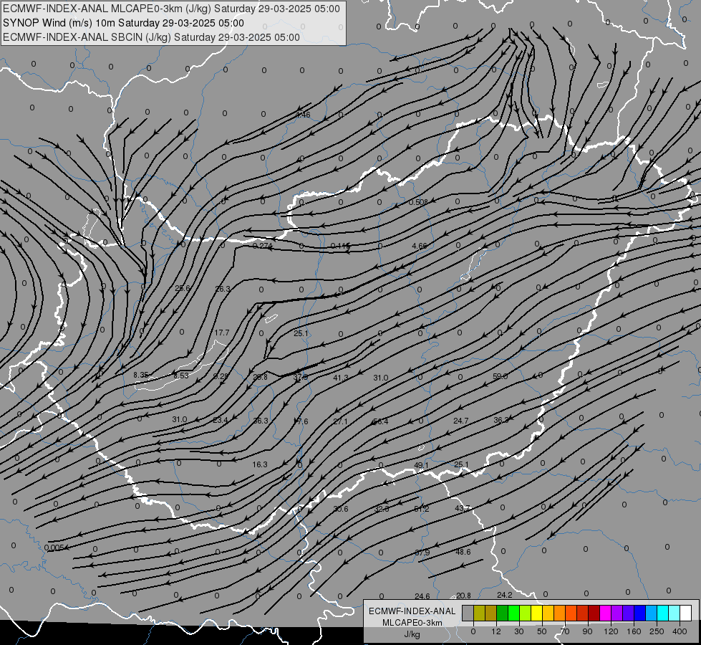Click the 59.0 value on the map
The height and width of the screenshot is (645, 701).
click(x=501, y=376)
